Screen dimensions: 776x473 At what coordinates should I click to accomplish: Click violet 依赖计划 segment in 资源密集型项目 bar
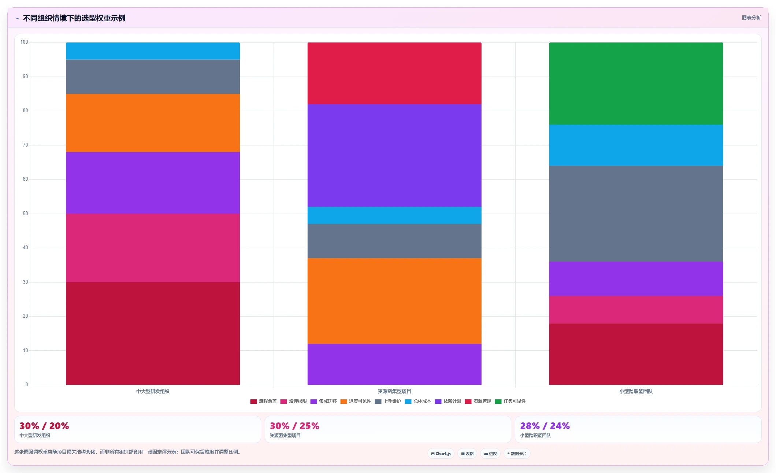point(394,155)
